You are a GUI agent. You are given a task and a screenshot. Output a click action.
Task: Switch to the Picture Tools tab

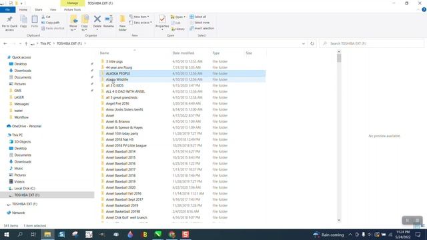(x=73, y=9)
